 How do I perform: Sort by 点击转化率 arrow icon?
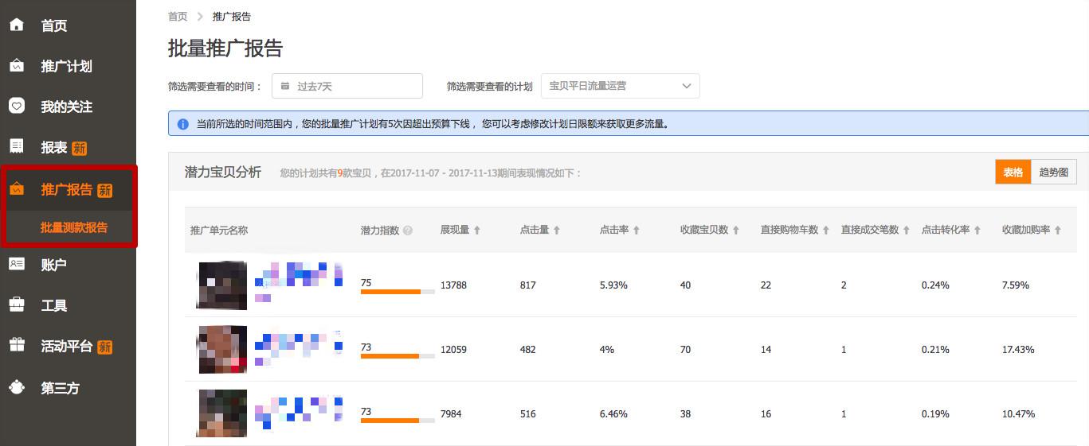977,230
